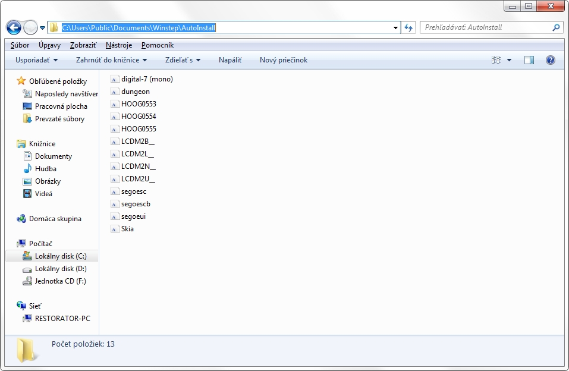The height and width of the screenshot is (371, 569).
Task: Open the address bar history dropdown
Action: (396, 27)
